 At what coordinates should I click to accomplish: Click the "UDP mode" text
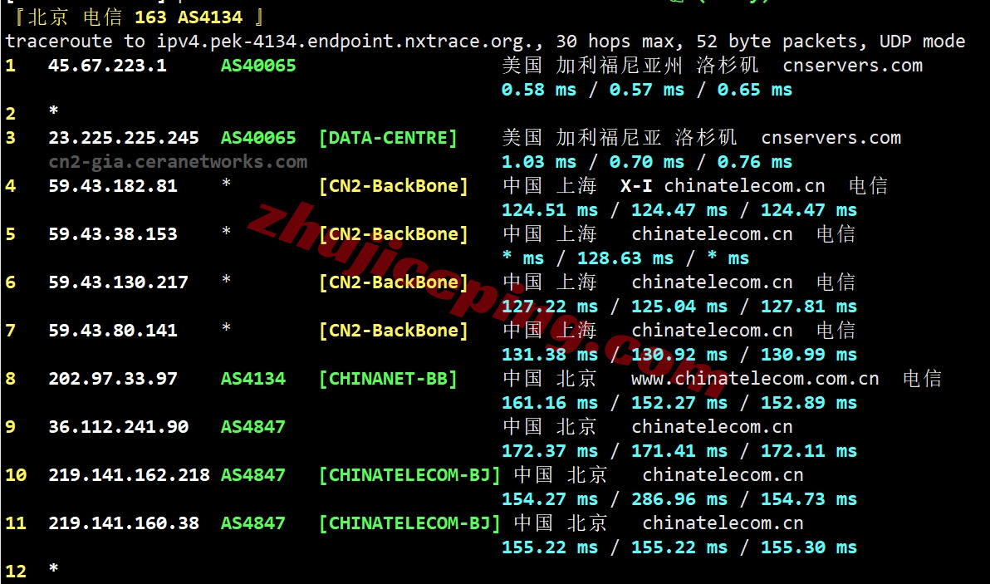pos(923,42)
